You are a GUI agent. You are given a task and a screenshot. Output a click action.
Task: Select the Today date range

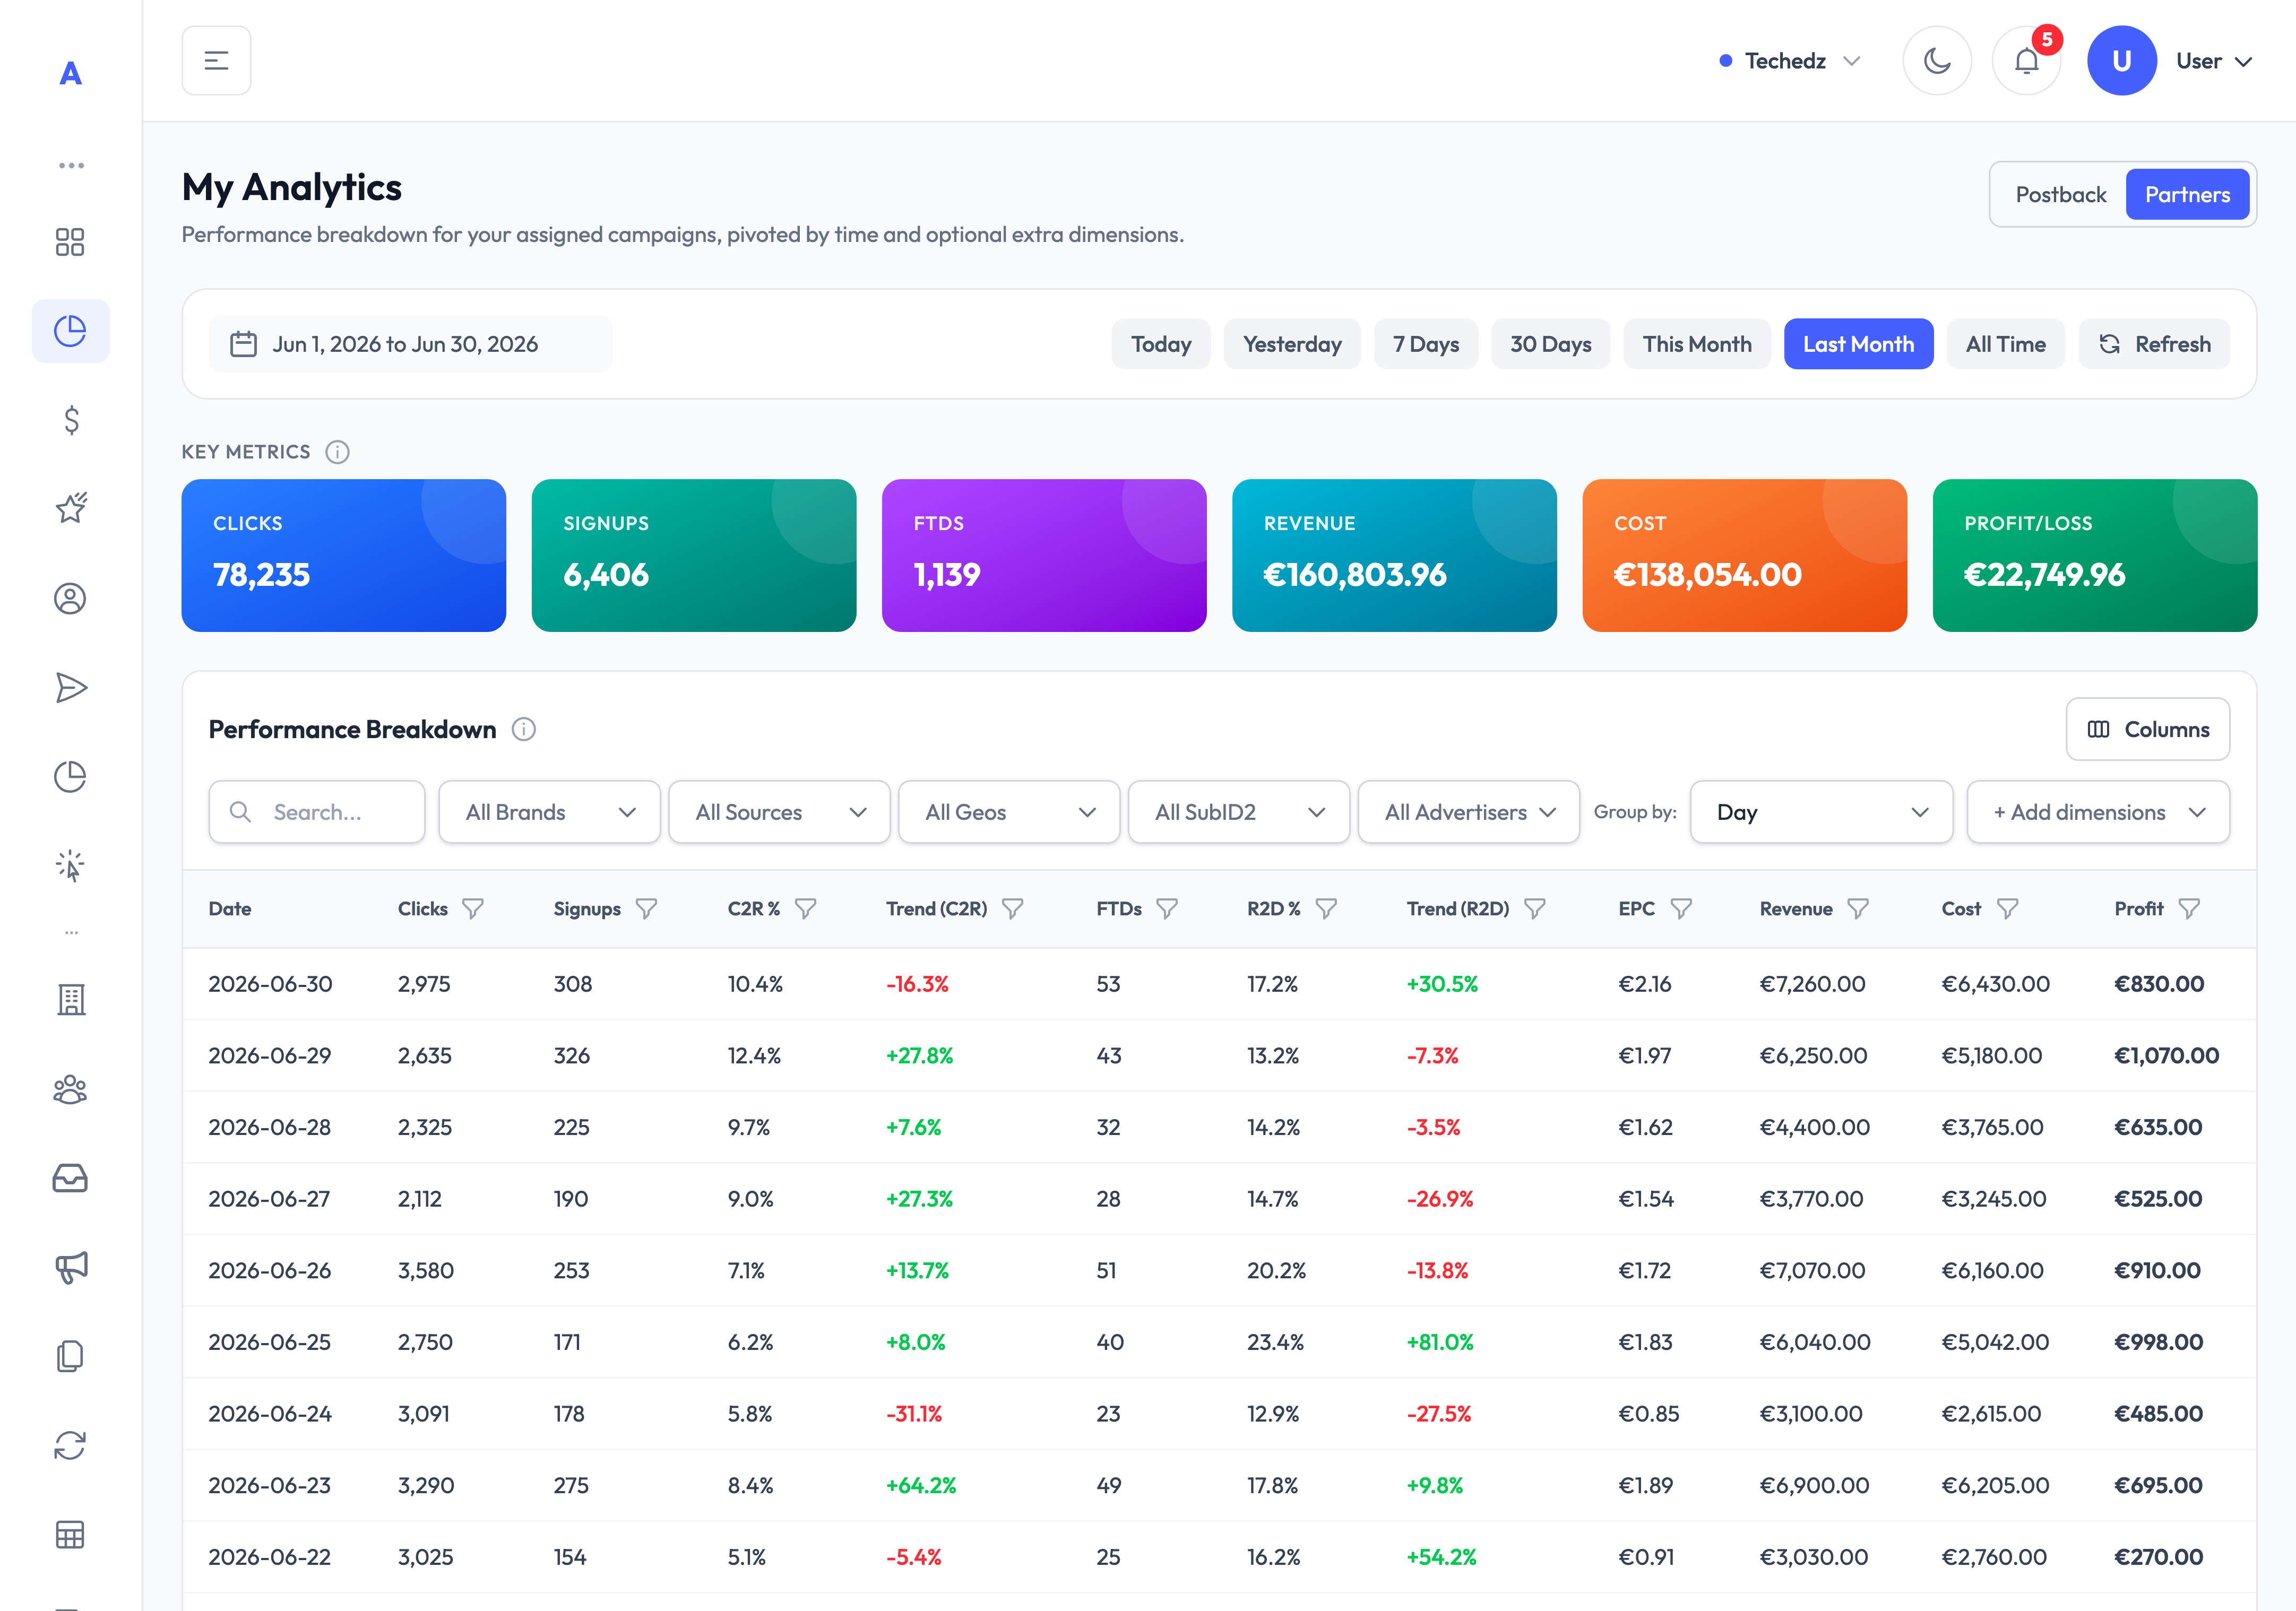point(1161,344)
